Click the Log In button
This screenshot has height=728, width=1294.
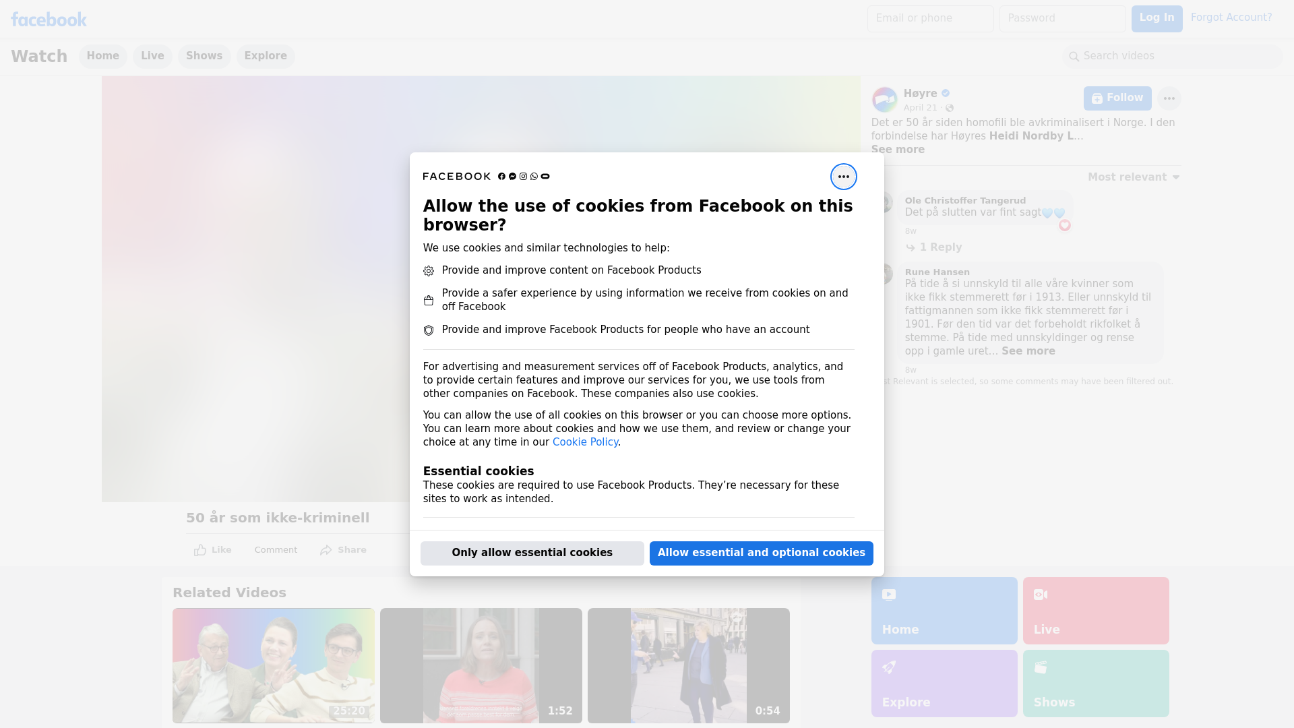(x=1157, y=18)
